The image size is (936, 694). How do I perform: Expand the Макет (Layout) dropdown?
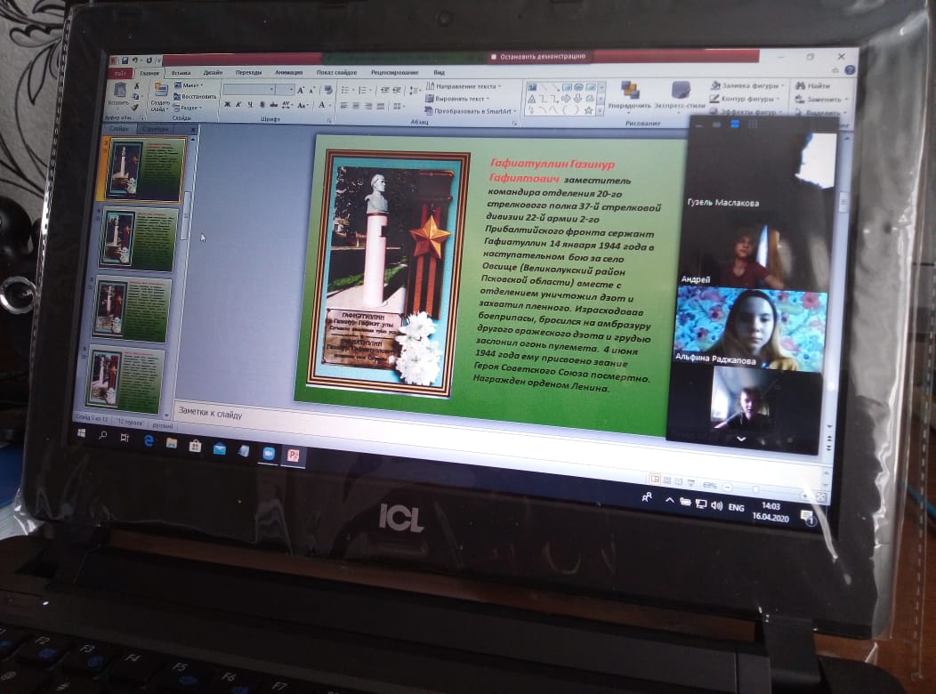point(189,85)
